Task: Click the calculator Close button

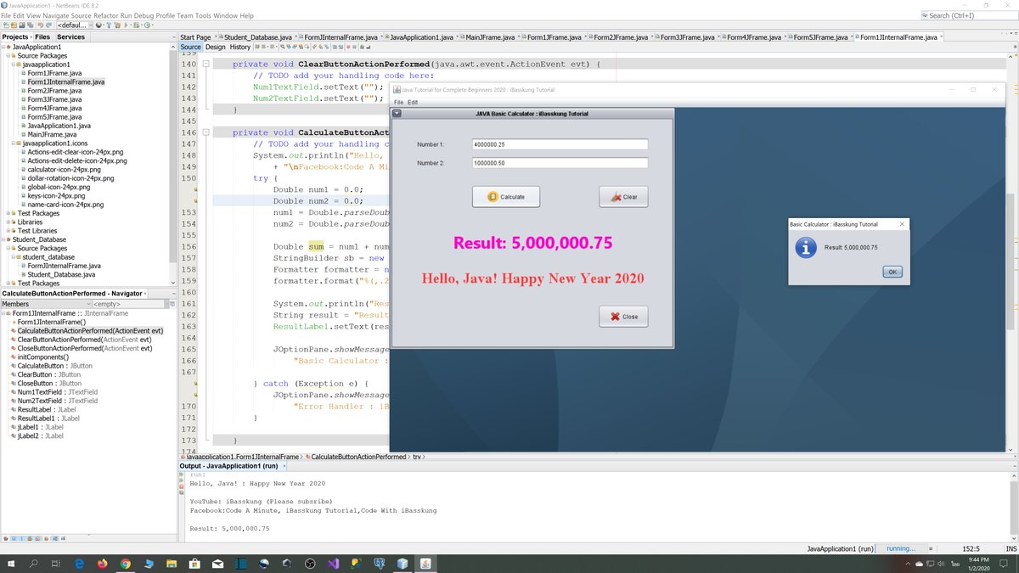Action: point(623,317)
